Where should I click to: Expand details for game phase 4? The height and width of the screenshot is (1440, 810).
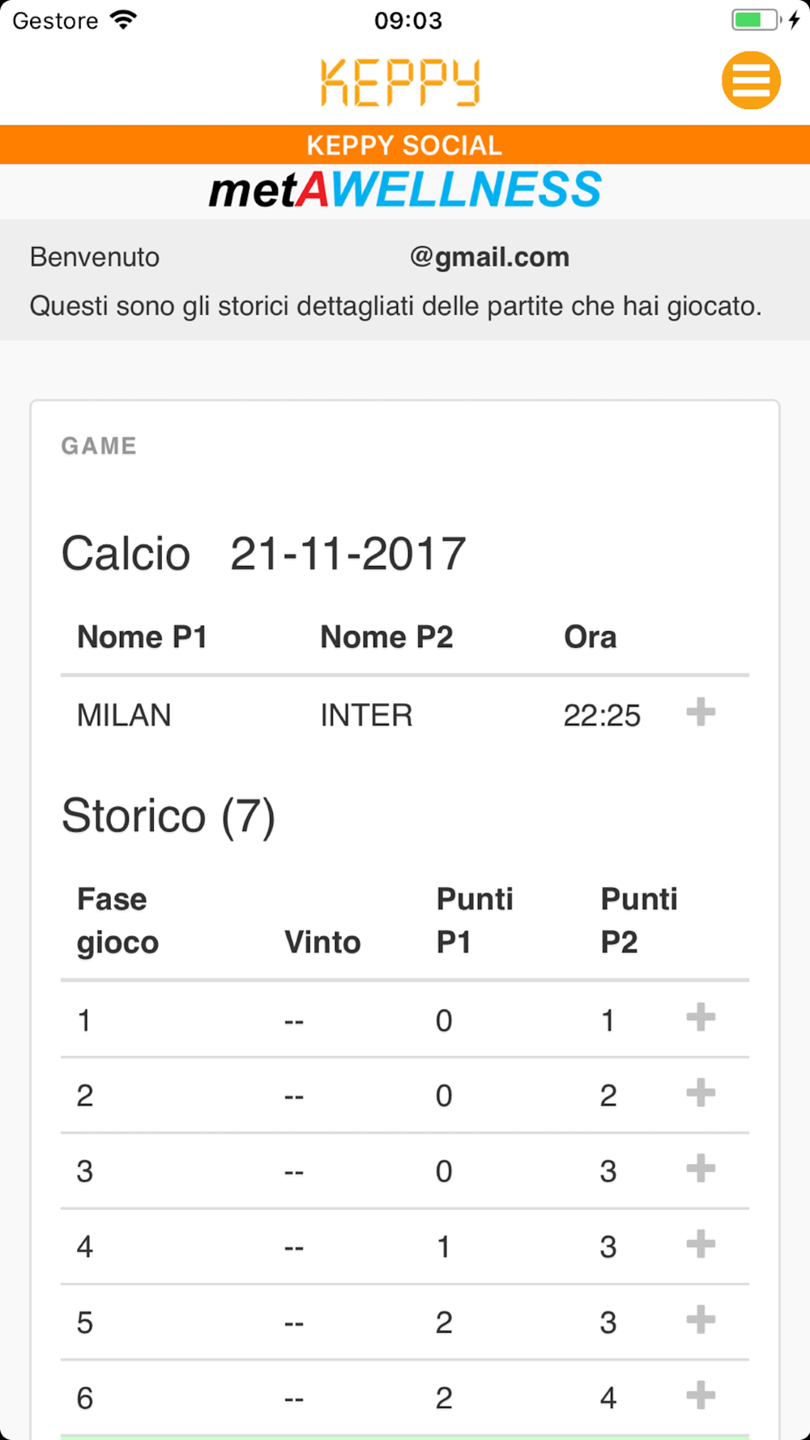tap(701, 1244)
